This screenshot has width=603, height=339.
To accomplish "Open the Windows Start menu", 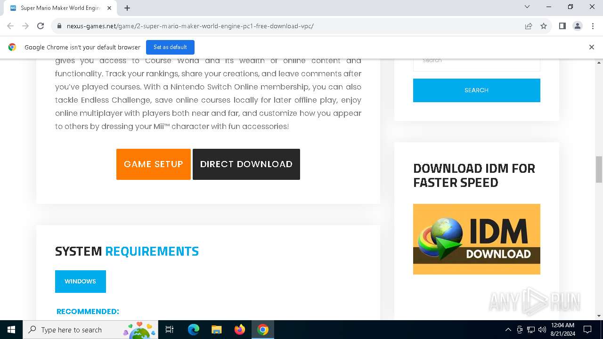I will (11, 330).
